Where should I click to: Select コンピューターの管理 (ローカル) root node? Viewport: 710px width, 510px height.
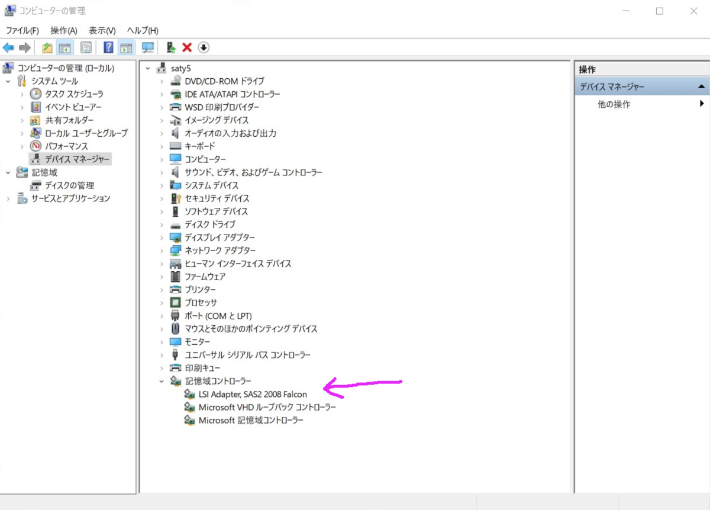tap(66, 68)
